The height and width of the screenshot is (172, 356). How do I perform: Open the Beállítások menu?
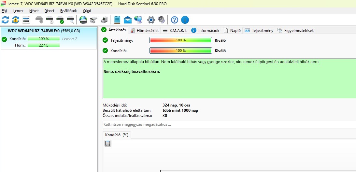point(69,11)
